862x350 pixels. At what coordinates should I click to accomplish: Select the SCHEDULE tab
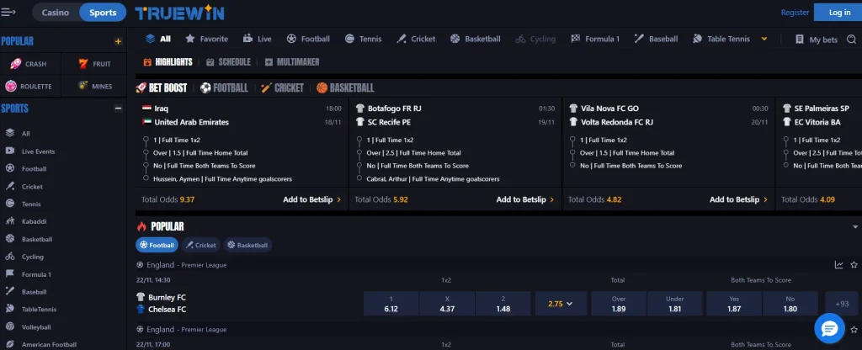click(x=228, y=62)
